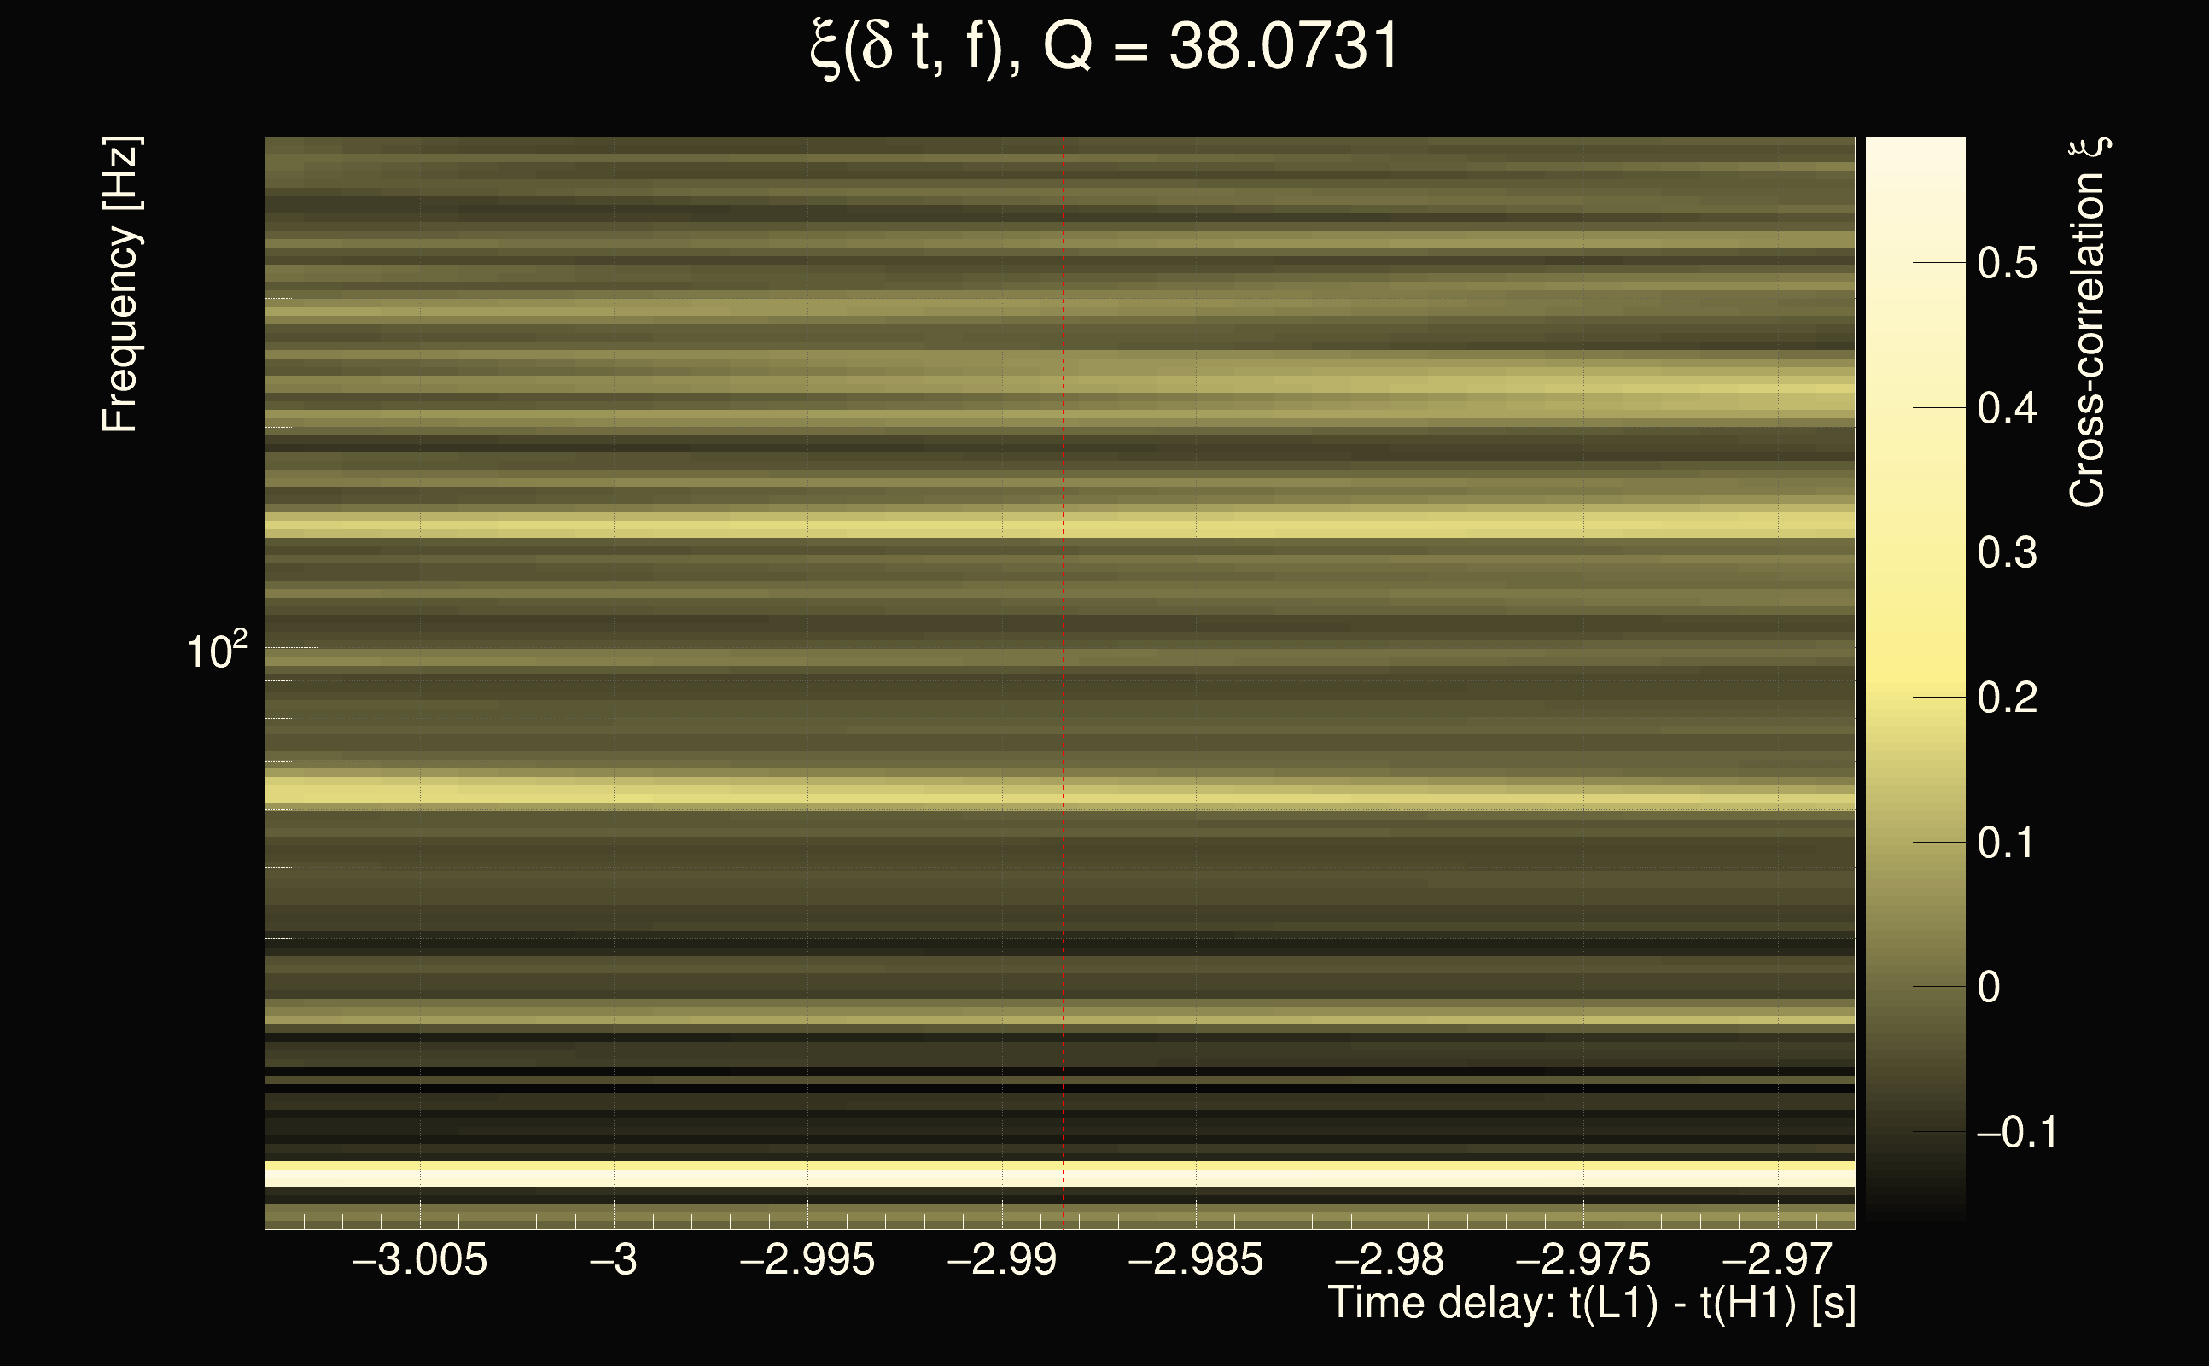2209x1366 pixels.
Task: Click the 0 tick label on the colorbar
Action: coord(1989,988)
